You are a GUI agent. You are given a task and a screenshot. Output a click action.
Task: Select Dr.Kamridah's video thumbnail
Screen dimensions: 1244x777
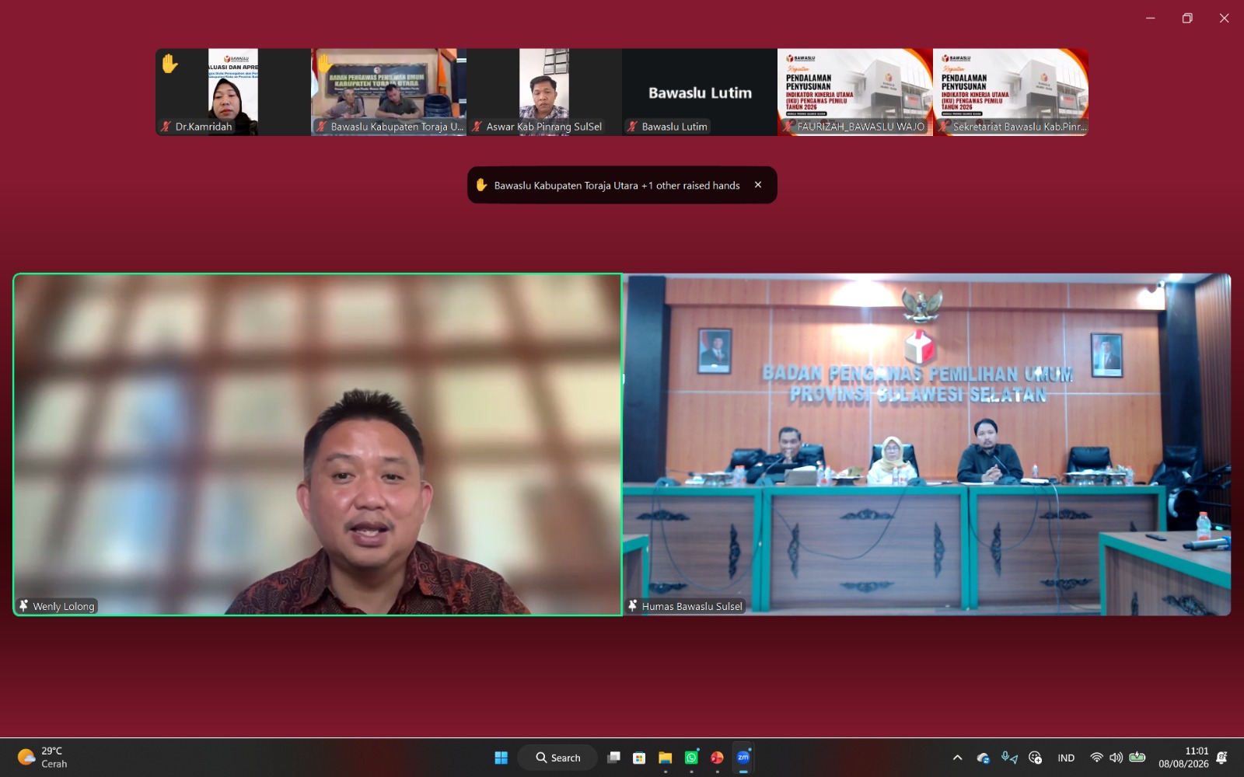[x=233, y=92]
